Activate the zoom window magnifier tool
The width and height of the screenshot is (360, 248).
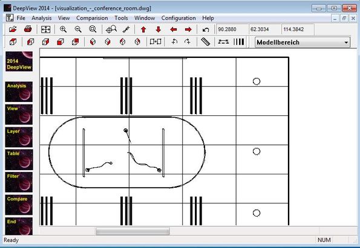[93, 30]
